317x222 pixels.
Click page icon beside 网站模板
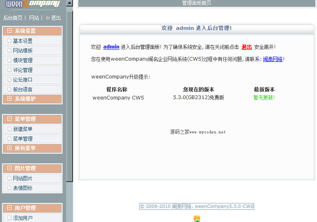point(9,51)
